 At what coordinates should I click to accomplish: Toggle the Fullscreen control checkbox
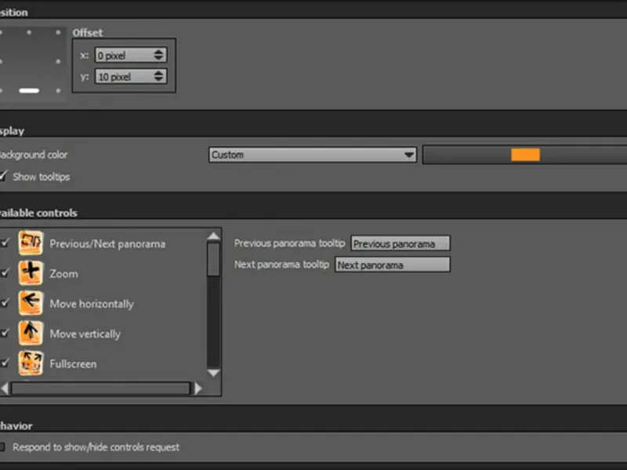click(x=5, y=363)
